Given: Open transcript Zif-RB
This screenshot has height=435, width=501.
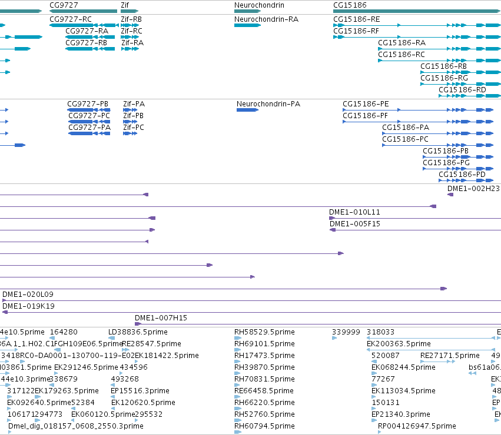Looking at the screenshot, I should coord(131,19).
